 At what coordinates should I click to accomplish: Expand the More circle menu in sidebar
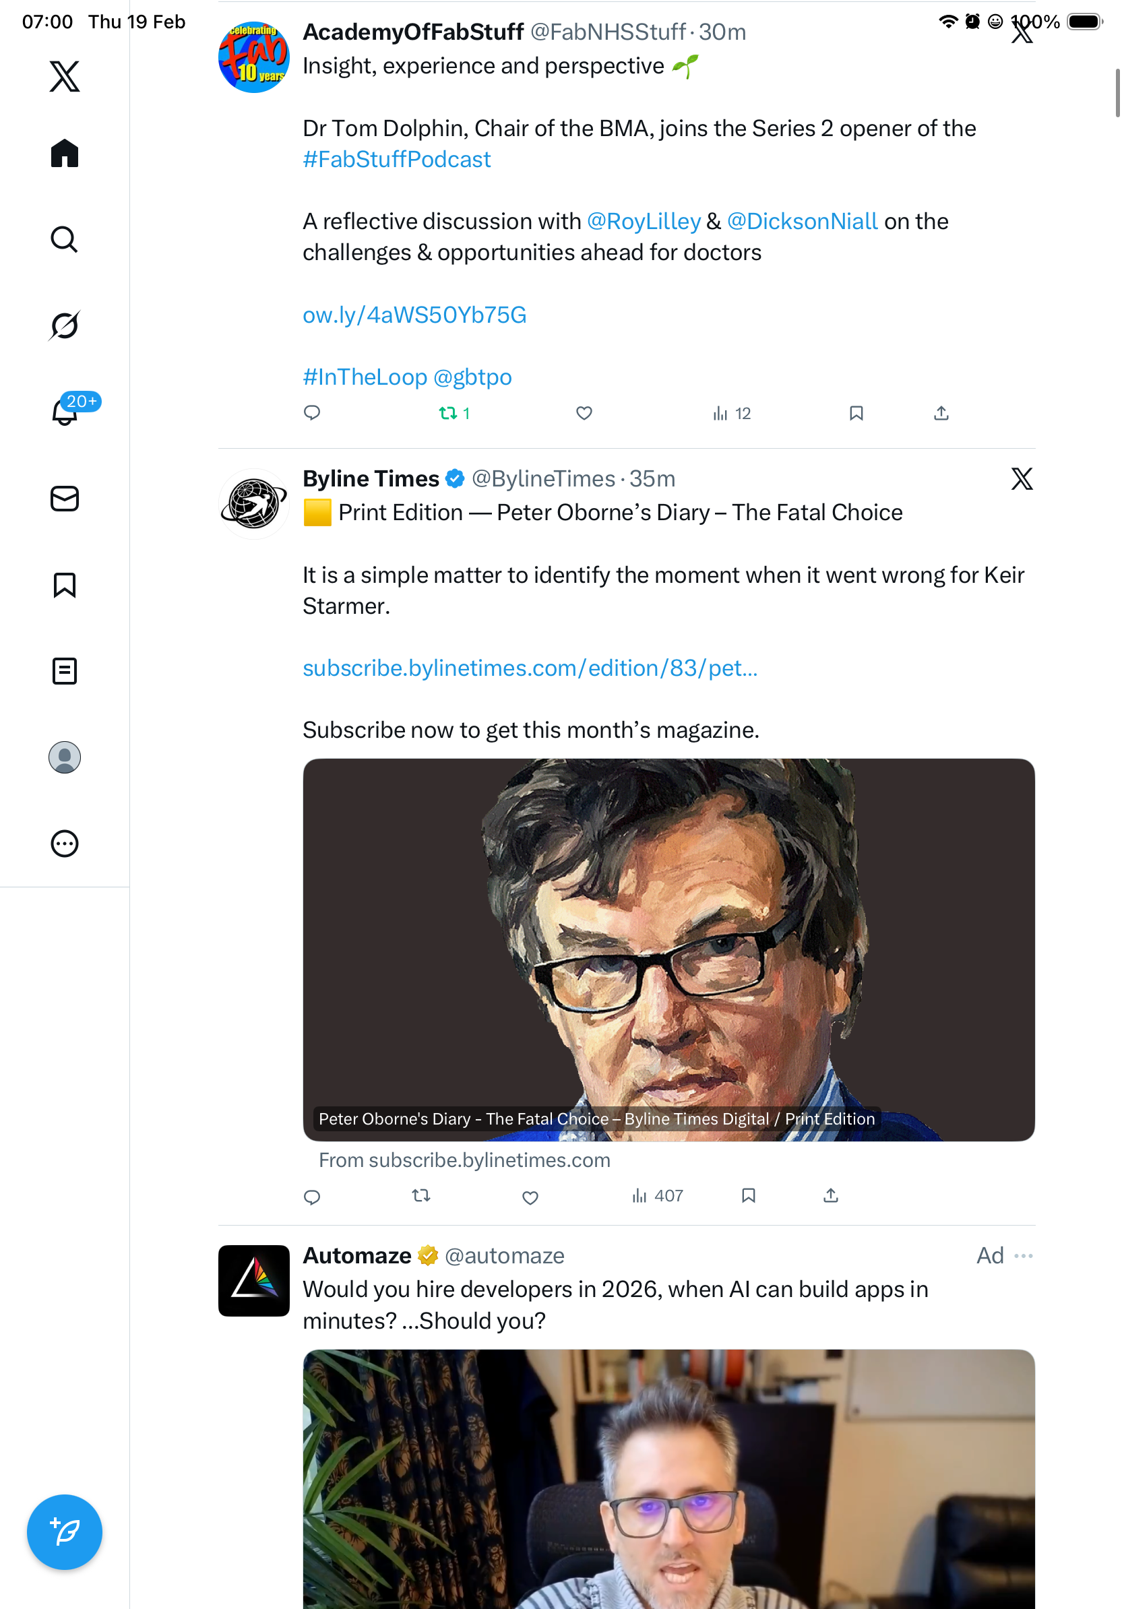[x=65, y=843]
